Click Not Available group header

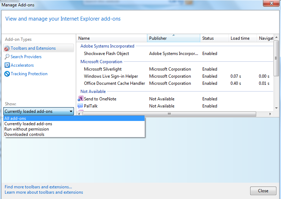pos(93,92)
